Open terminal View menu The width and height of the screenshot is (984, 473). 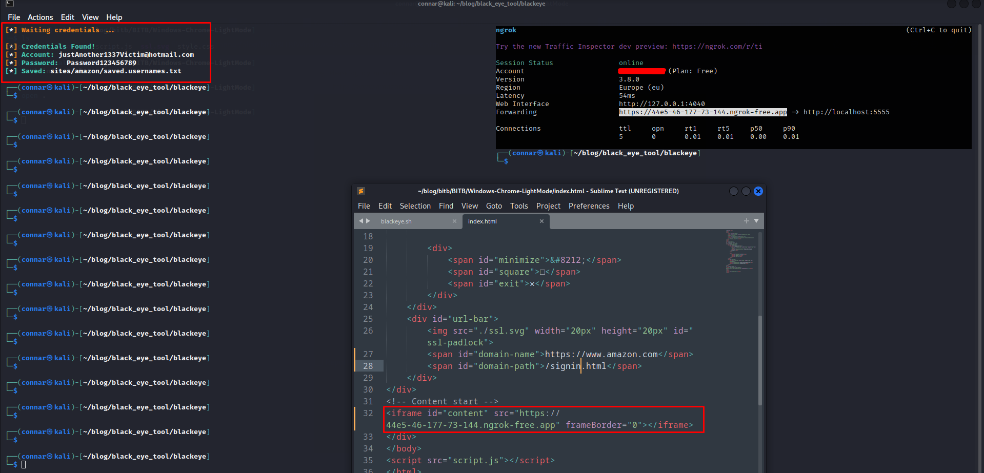[90, 17]
